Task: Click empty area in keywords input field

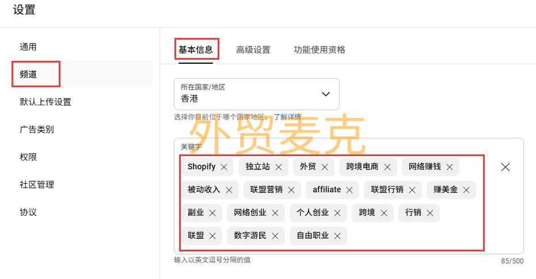Action: 415,236
